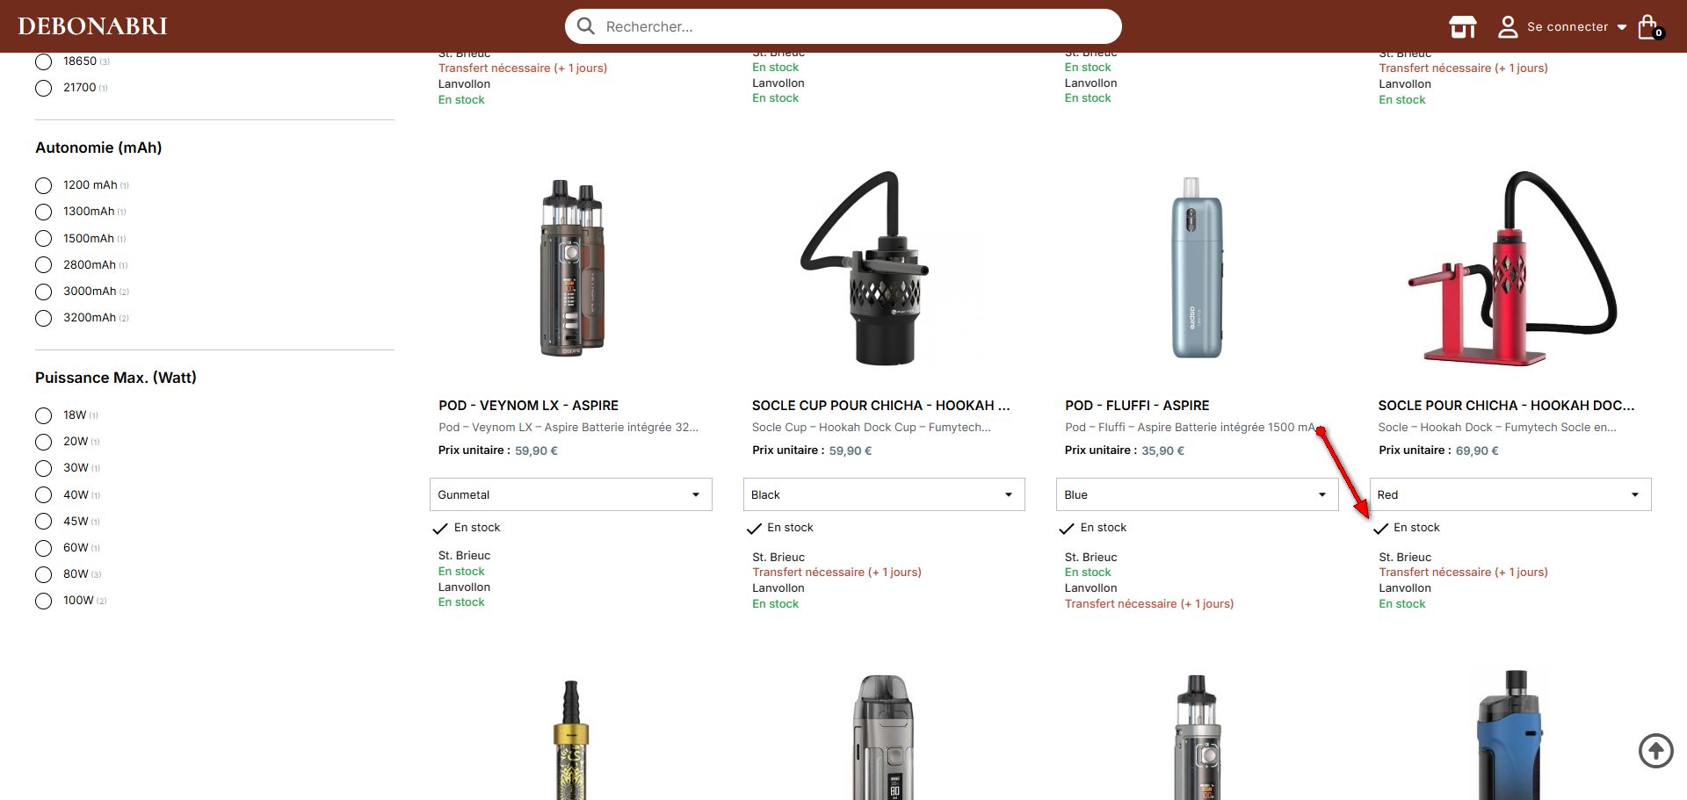Select the 45W power filter
The image size is (1687, 800).
pos(44,522)
